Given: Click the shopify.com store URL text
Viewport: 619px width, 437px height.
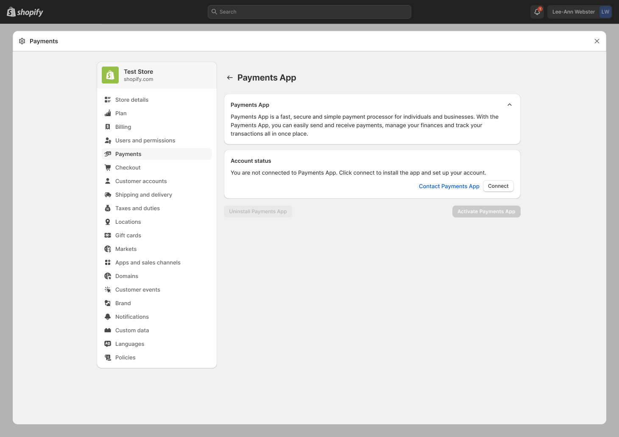Looking at the screenshot, I should tap(138, 79).
